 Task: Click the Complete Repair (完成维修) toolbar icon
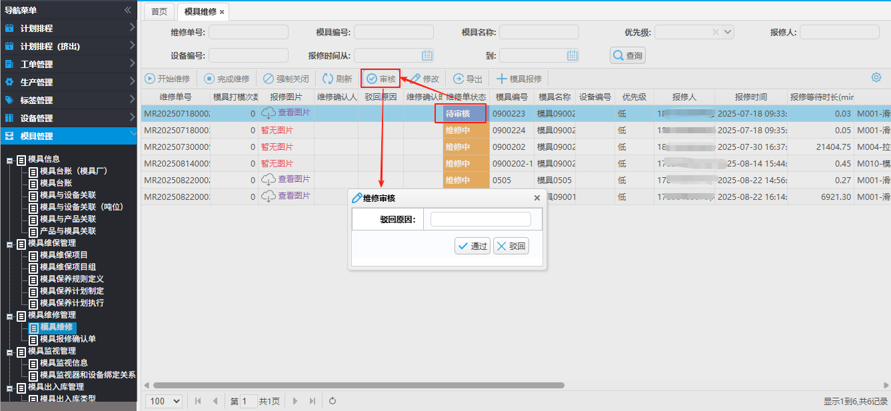point(209,79)
